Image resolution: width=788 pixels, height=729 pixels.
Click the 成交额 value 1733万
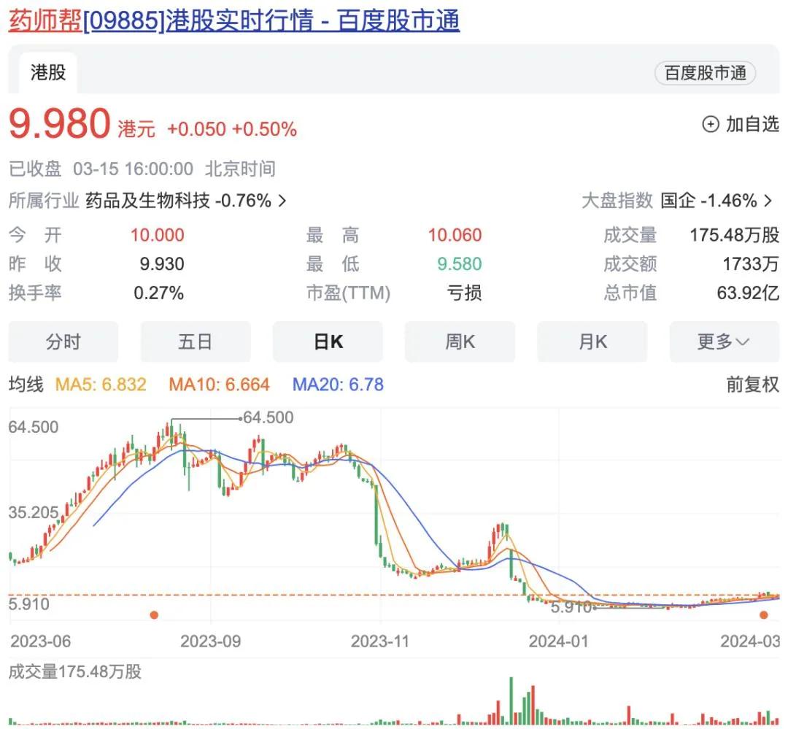(751, 264)
